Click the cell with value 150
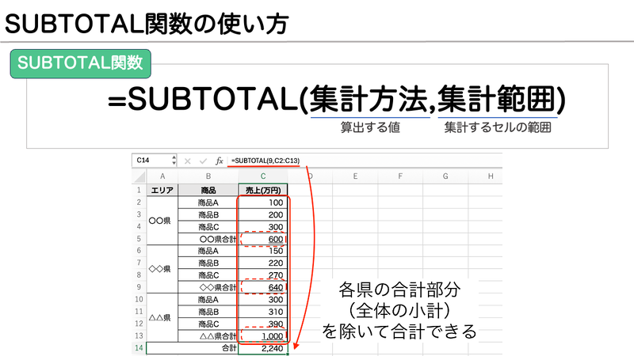 click(263, 251)
